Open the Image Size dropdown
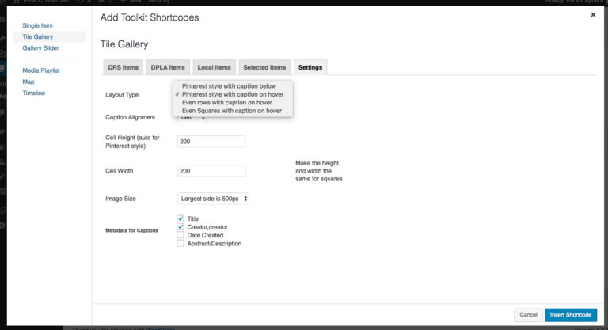The width and height of the screenshot is (608, 330). coord(213,199)
